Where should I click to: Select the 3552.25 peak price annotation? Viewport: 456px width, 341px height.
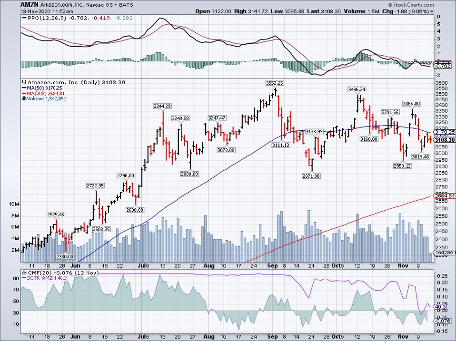tap(275, 83)
